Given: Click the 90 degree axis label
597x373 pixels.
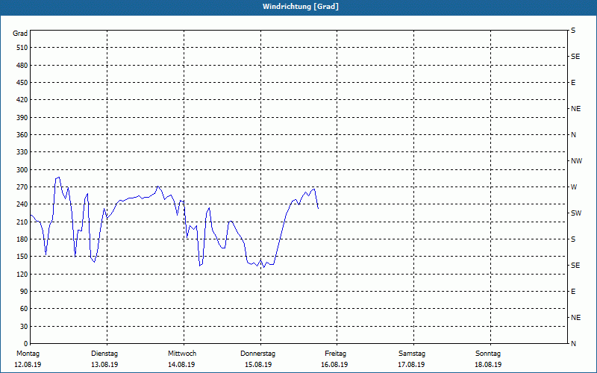Looking at the screenshot, I should coord(23,291).
